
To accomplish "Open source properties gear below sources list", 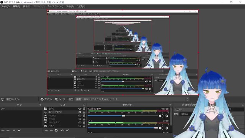I will [x=56, y=130].
